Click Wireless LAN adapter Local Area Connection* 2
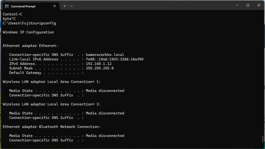 [x=52, y=104]
